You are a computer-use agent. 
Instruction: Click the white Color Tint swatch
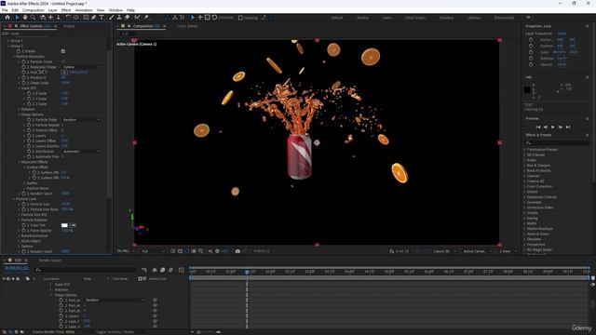coord(64,225)
